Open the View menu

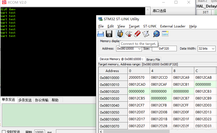[x=121, y=26]
